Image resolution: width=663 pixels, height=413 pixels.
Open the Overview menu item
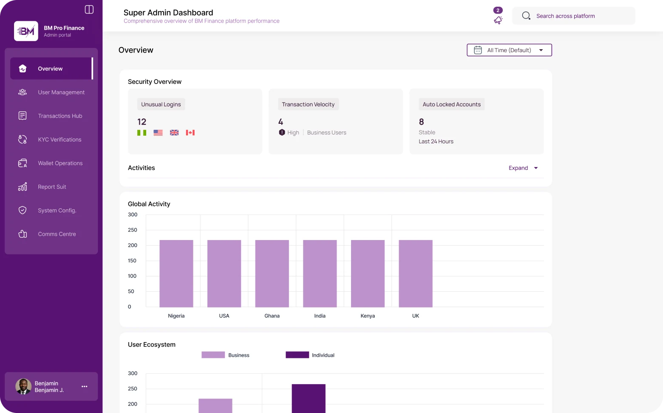(51, 68)
